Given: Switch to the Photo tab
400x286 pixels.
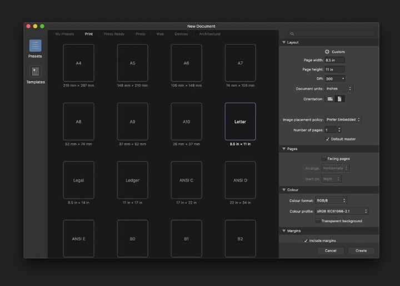Looking at the screenshot, I should coord(141,34).
